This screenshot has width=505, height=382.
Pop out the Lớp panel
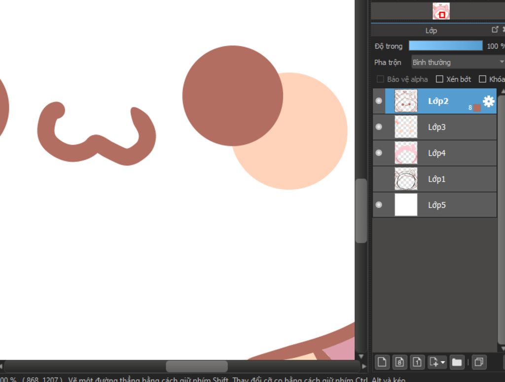495,30
